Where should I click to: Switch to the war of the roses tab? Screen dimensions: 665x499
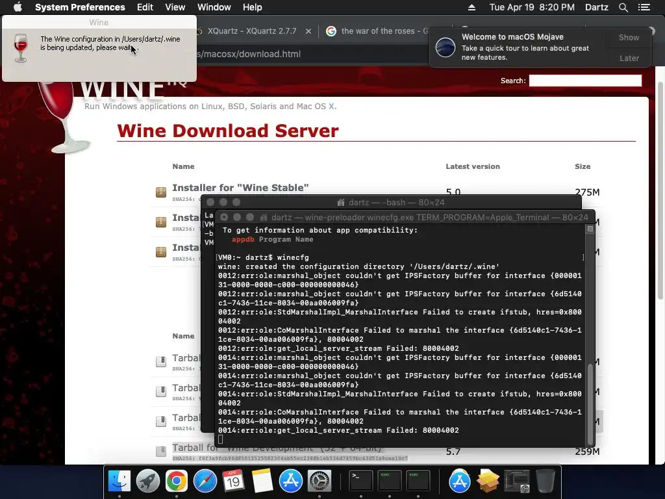click(x=384, y=31)
